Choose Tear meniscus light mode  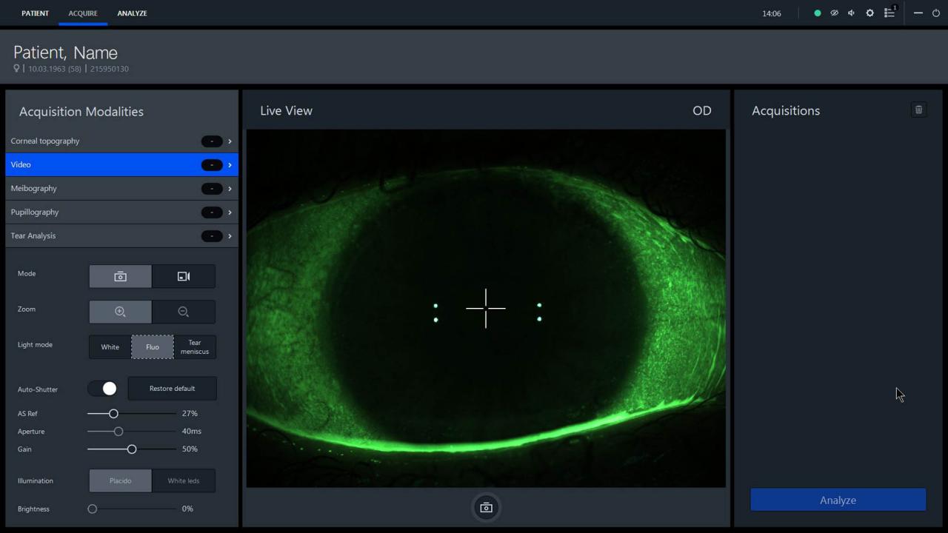point(195,347)
